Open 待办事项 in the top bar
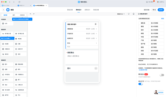 [150, 2]
